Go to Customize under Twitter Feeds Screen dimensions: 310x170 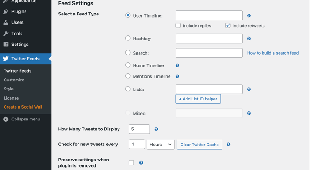point(14,80)
